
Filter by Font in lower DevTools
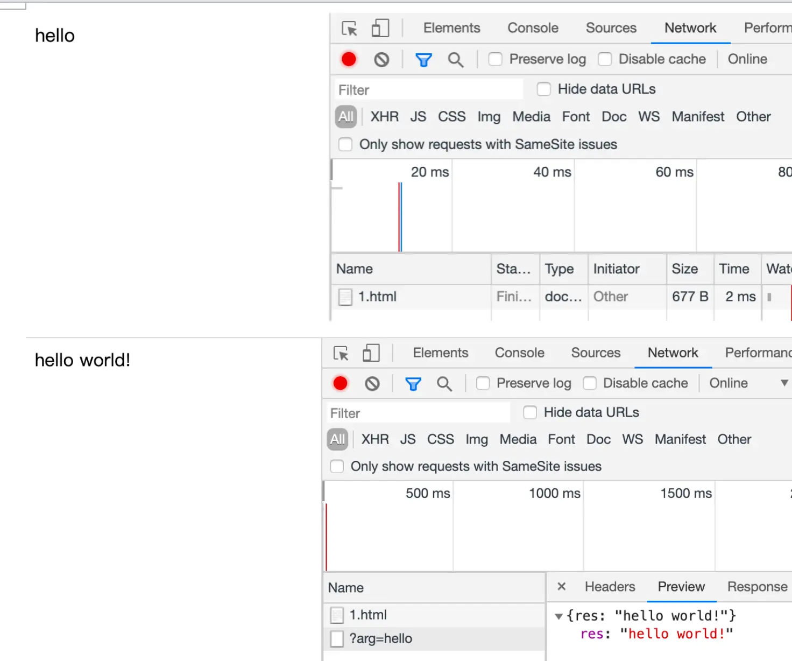[x=562, y=440]
